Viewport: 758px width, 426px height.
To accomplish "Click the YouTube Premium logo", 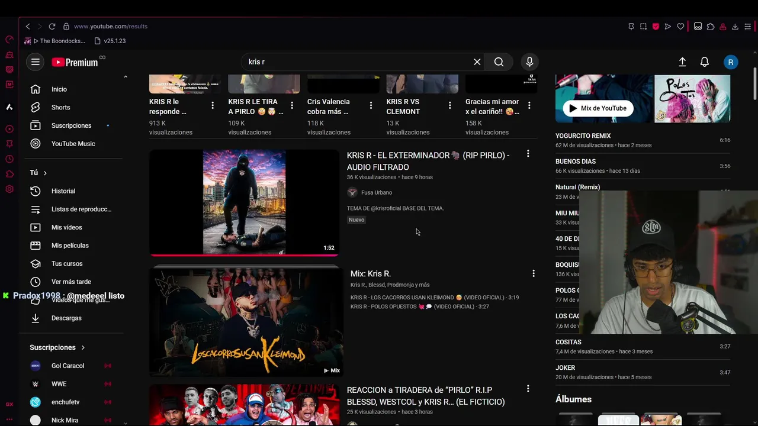I will pos(75,62).
